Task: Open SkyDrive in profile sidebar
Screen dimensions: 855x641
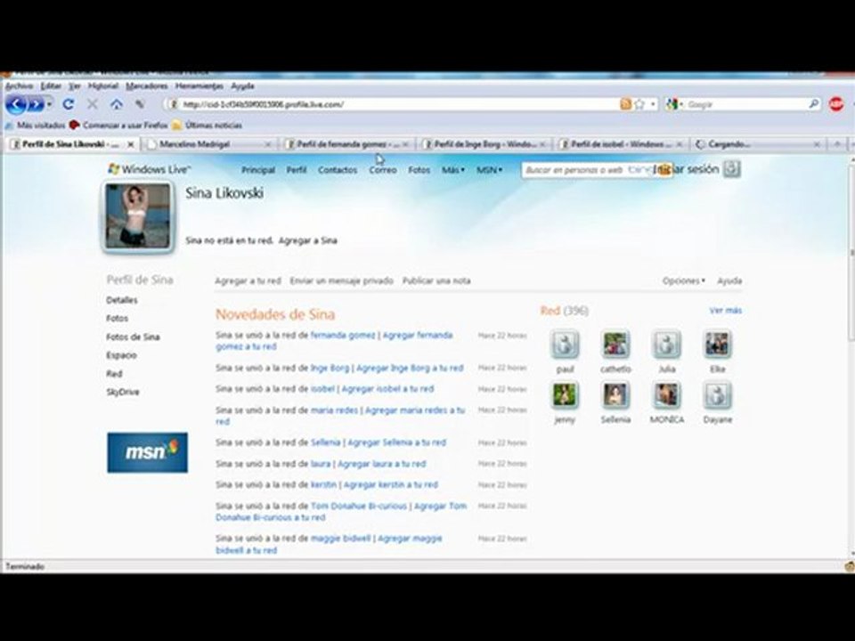Action: click(123, 392)
